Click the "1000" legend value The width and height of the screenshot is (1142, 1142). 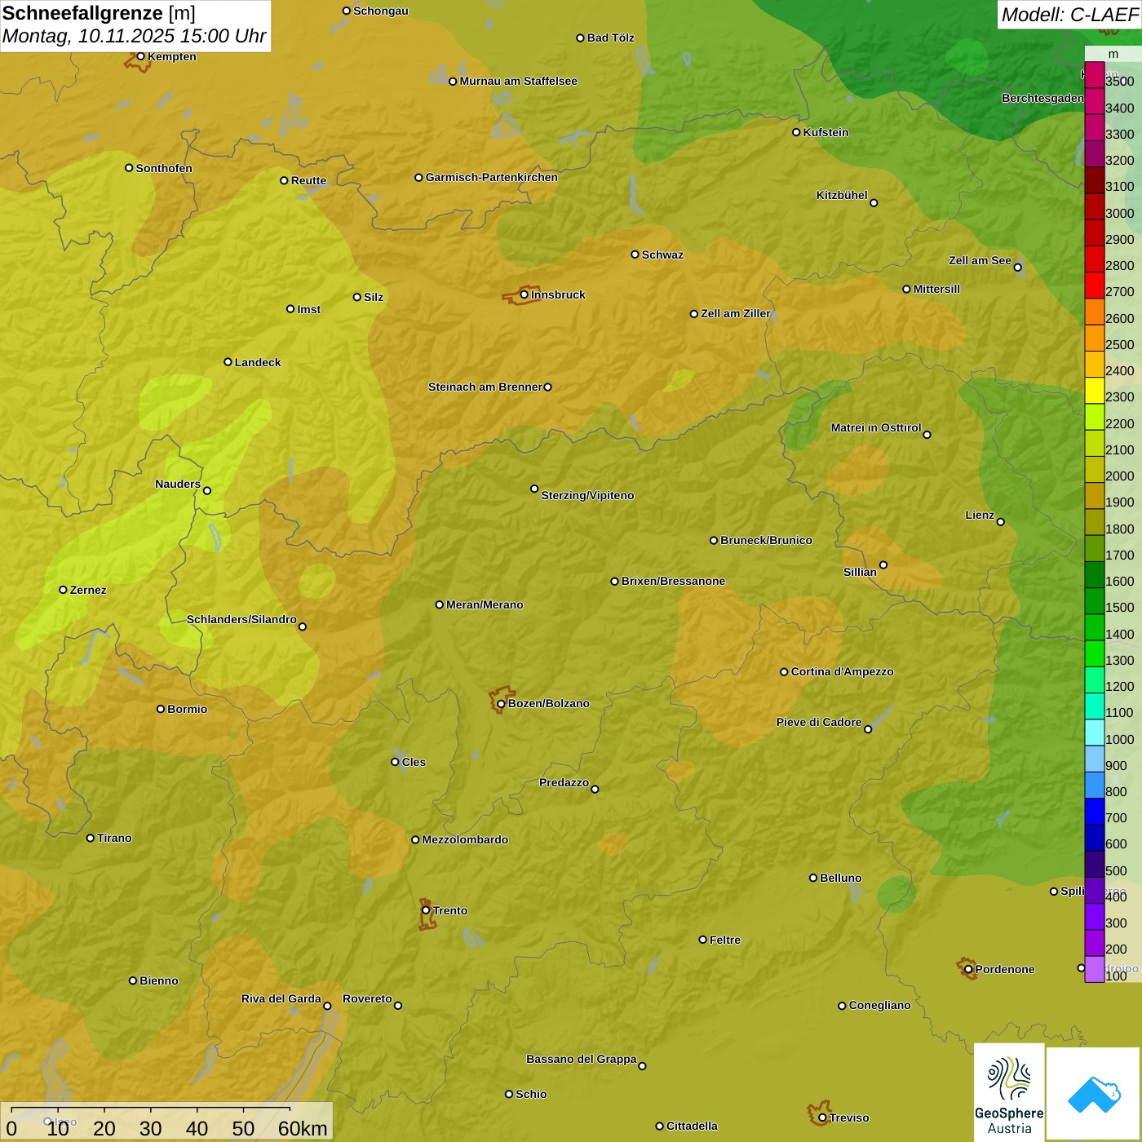(1120, 739)
